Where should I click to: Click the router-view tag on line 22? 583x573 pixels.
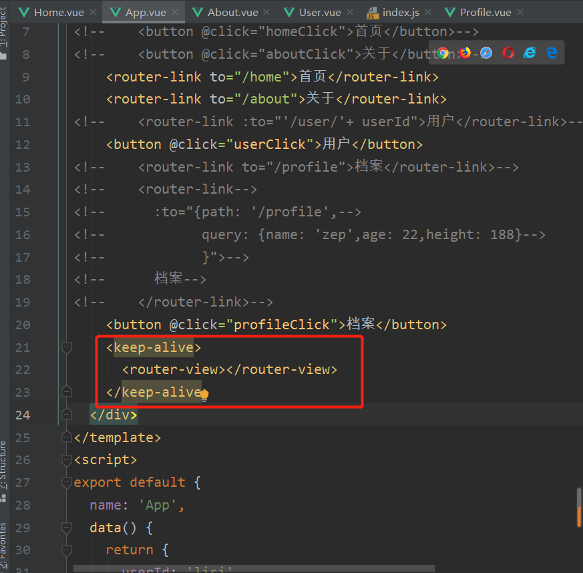pos(230,369)
